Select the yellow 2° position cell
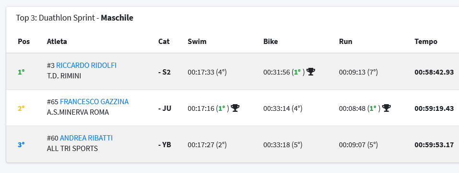The image size is (459, 173). [x=21, y=108]
